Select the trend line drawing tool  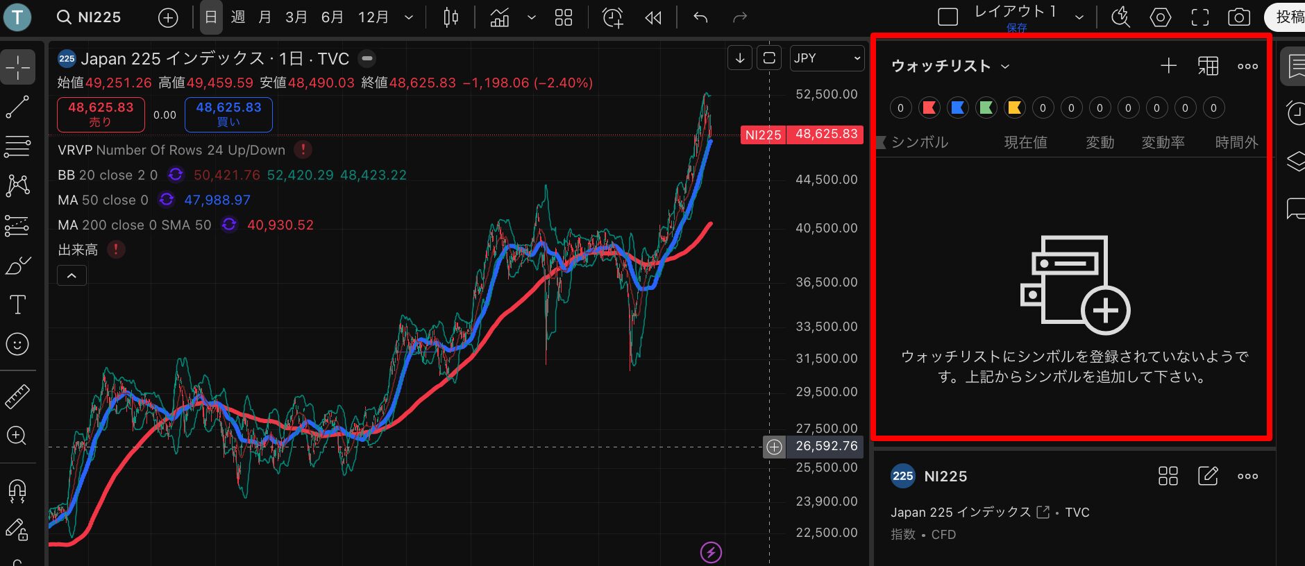point(17,107)
